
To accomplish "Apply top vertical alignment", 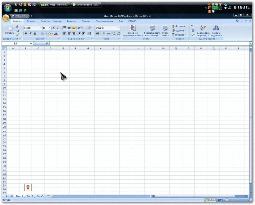I will pos(65,28).
